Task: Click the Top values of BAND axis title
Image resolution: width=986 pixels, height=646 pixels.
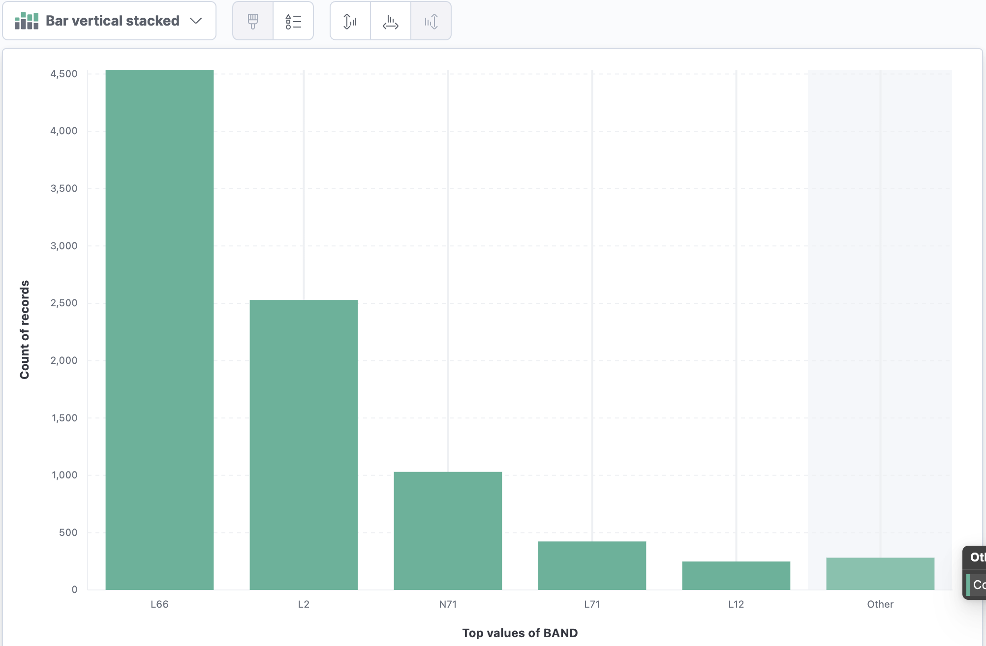Action: coord(520,633)
